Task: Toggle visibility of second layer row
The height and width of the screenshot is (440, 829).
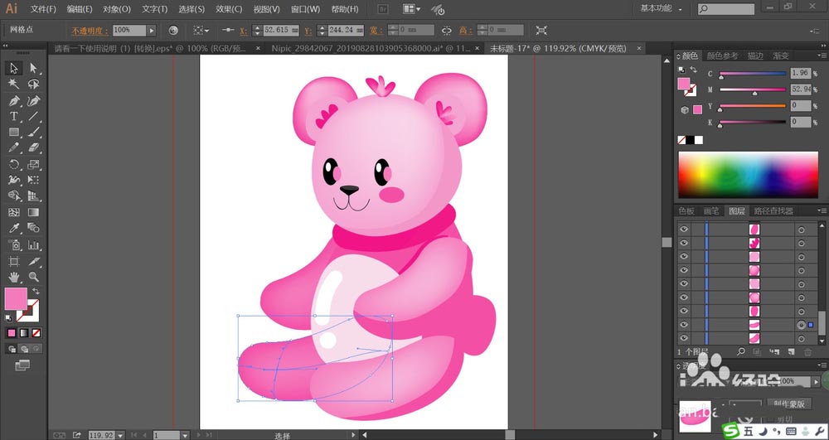Action: point(684,243)
